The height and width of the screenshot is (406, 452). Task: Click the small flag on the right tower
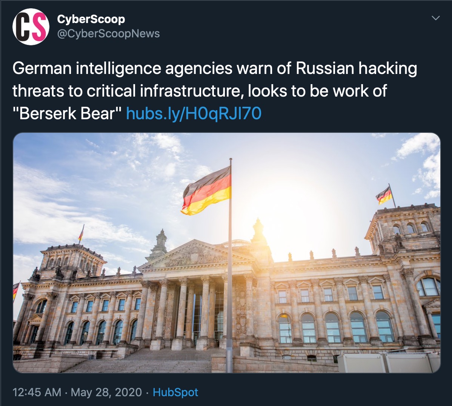tap(384, 195)
